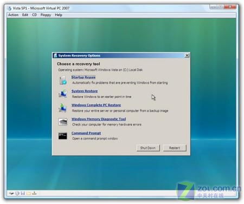Open the Help menu

[x=59, y=15]
